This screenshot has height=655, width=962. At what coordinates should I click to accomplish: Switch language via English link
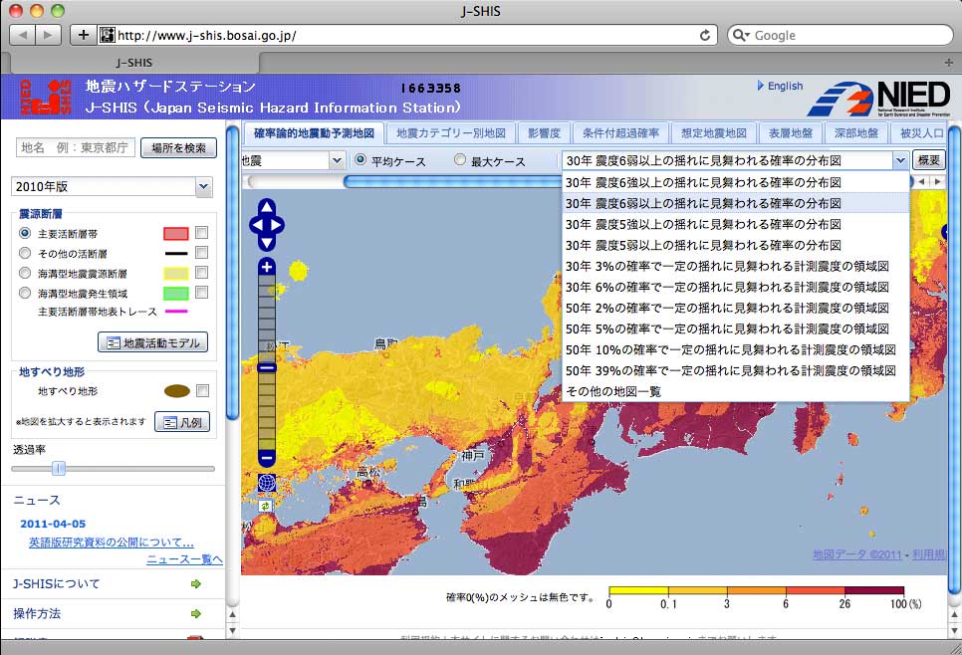tap(785, 86)
